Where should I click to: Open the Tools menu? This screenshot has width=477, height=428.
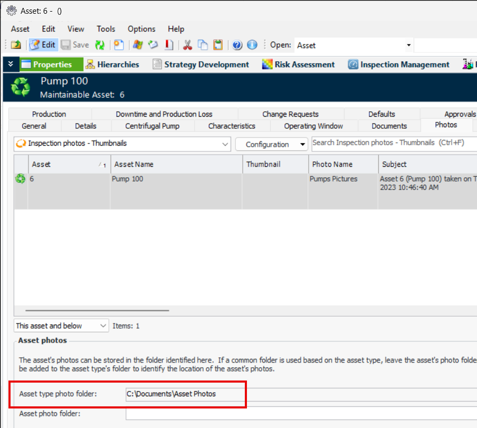click(x=106, y=29)
